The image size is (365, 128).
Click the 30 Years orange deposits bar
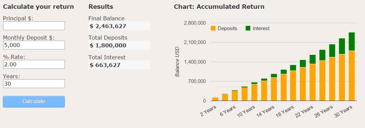click(x=351, y=76)
